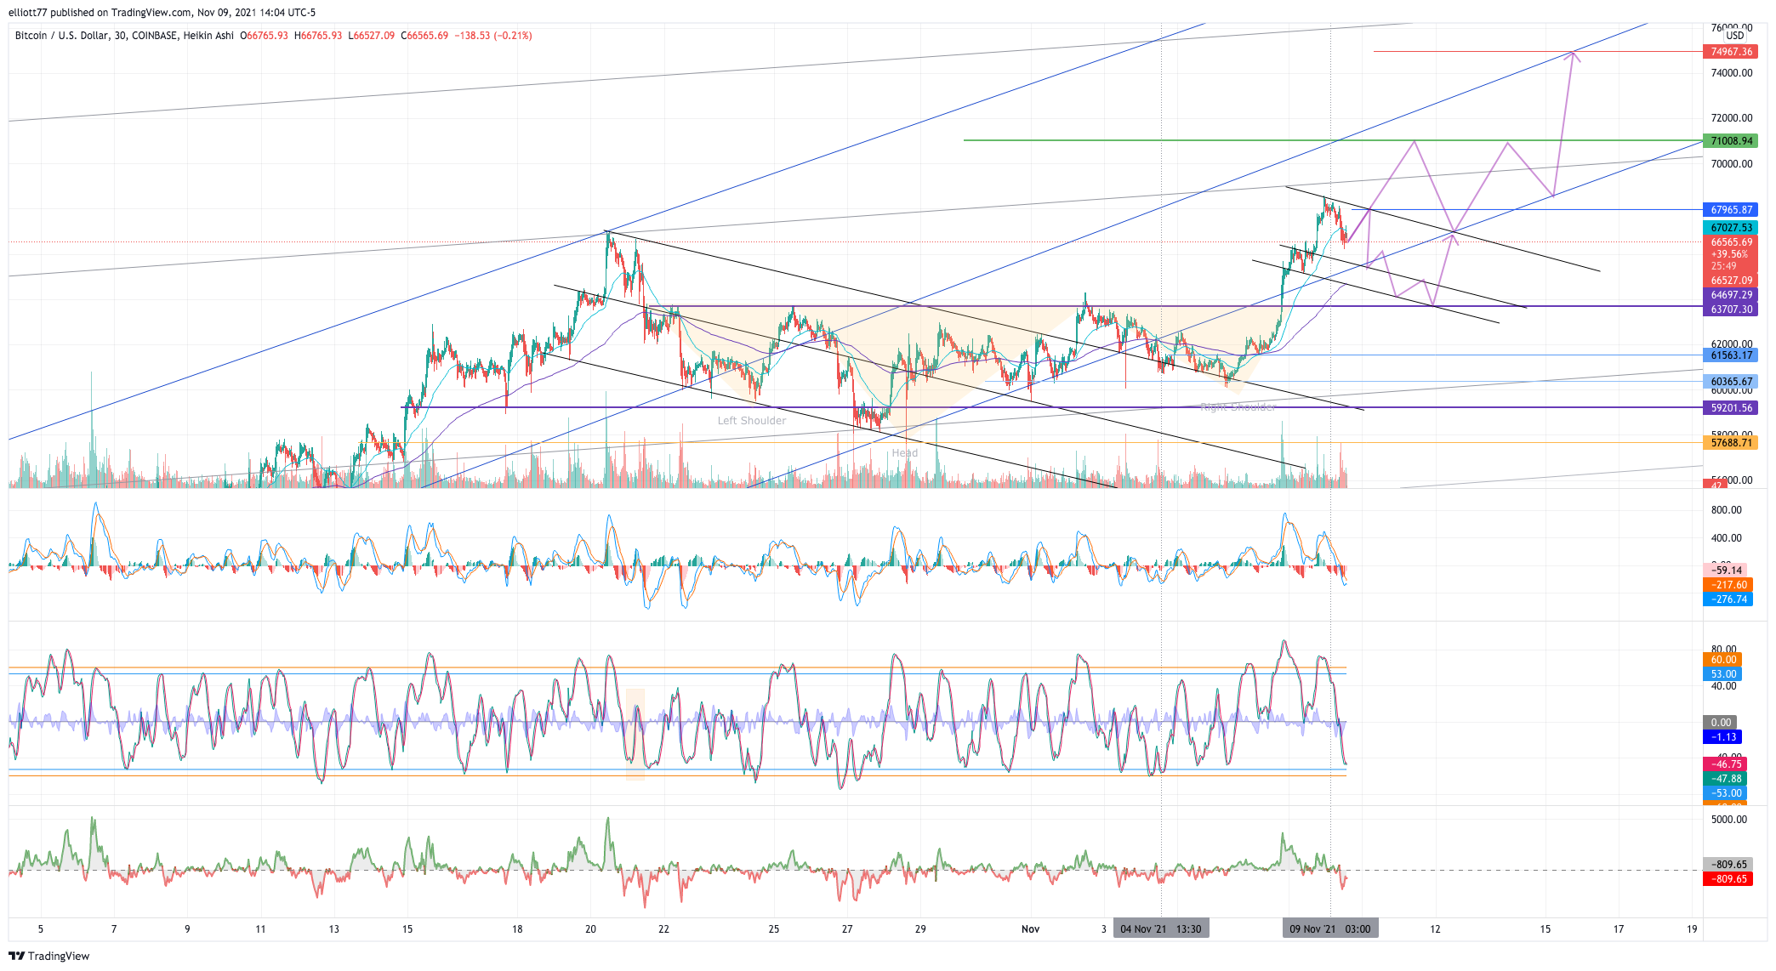Click the +39.56% label on price axis
The width and height of the screenshot is (1776, 971).
tap(1729, 254)
